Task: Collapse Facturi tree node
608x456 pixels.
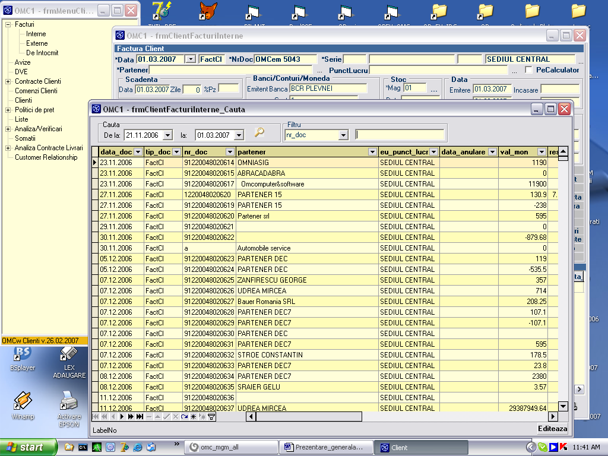Action: [x=8, y=24]
